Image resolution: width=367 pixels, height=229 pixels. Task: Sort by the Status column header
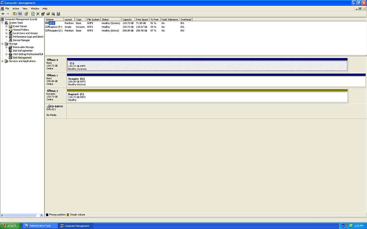click(x=111, y=19)
